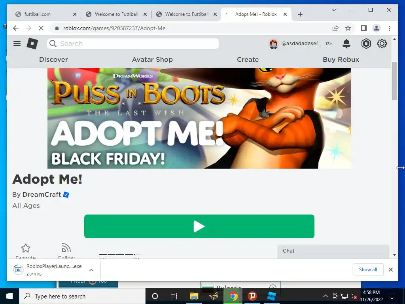Screen dimensions: 405x304
Task: Click the Roblox search field
Action: coord(133,44)
